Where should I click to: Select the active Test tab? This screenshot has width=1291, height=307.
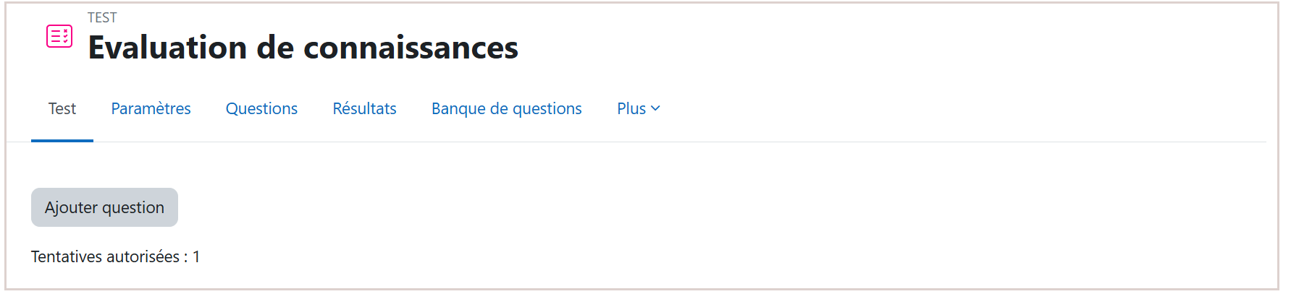pyautogui.click(x=62, y=108)
